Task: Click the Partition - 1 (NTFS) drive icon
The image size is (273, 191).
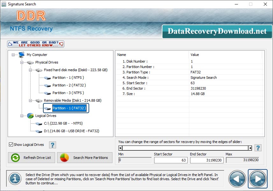Action: (x=47, y=78)
